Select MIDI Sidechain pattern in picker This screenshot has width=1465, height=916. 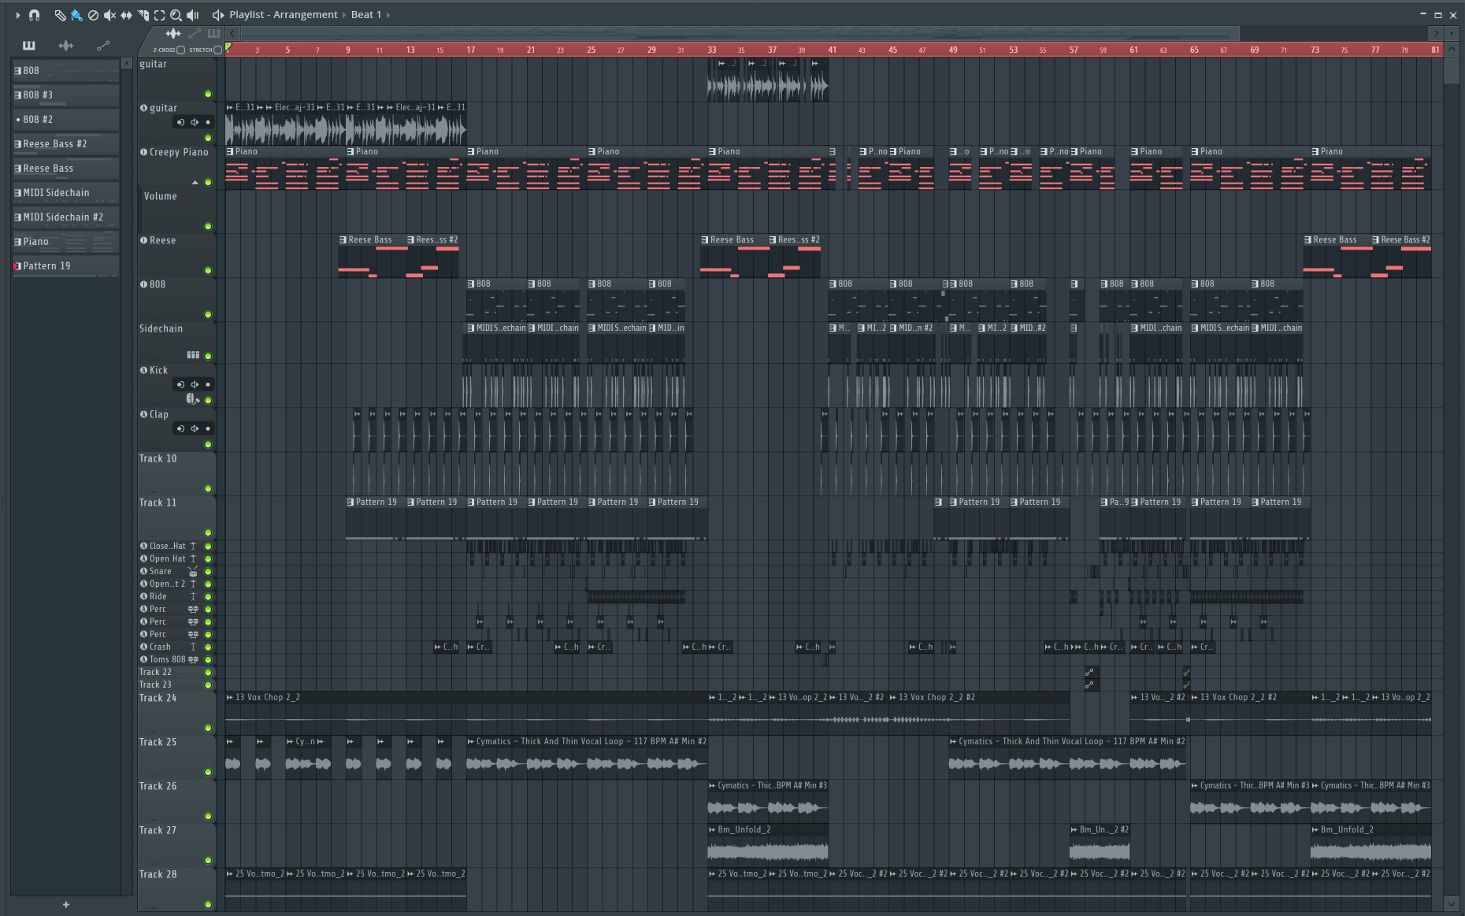[65, 192]
